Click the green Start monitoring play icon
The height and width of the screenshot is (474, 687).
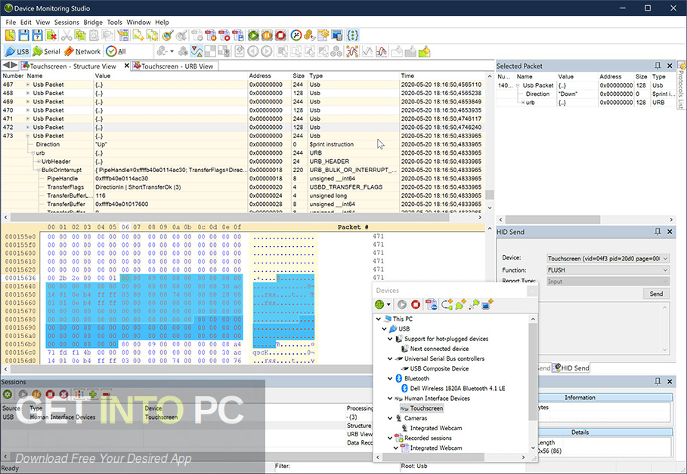[x=253, y=35]
